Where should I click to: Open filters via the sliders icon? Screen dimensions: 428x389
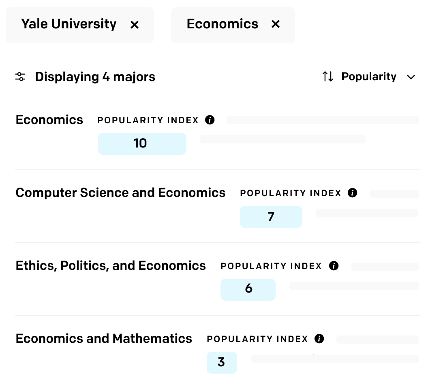(x=20, y=77)
